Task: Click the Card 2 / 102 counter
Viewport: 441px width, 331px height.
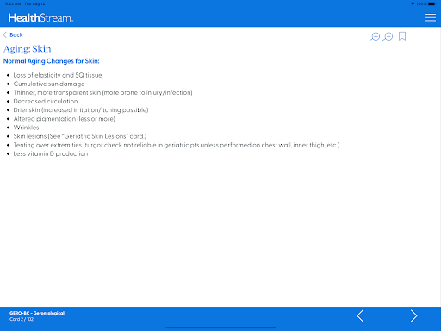Action: 22,319
